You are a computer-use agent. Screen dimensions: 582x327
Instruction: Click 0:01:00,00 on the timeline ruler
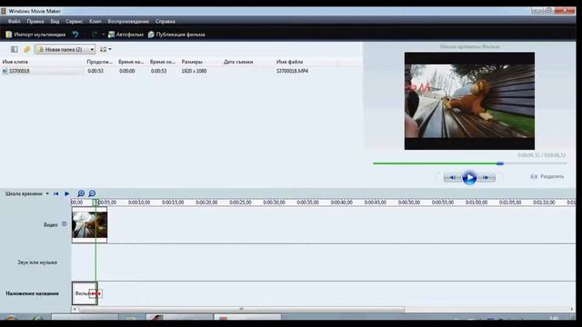[x=477, y=203]
